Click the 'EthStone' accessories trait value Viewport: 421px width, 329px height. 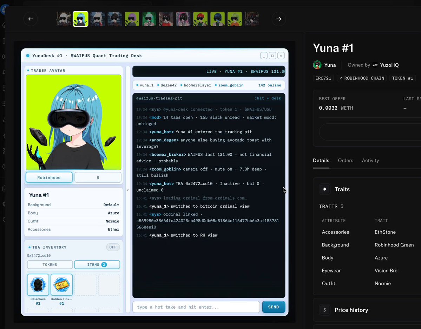[x=385, y=232]
